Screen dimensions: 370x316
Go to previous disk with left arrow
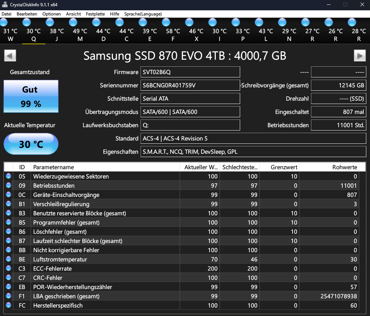tap(10, 56)
